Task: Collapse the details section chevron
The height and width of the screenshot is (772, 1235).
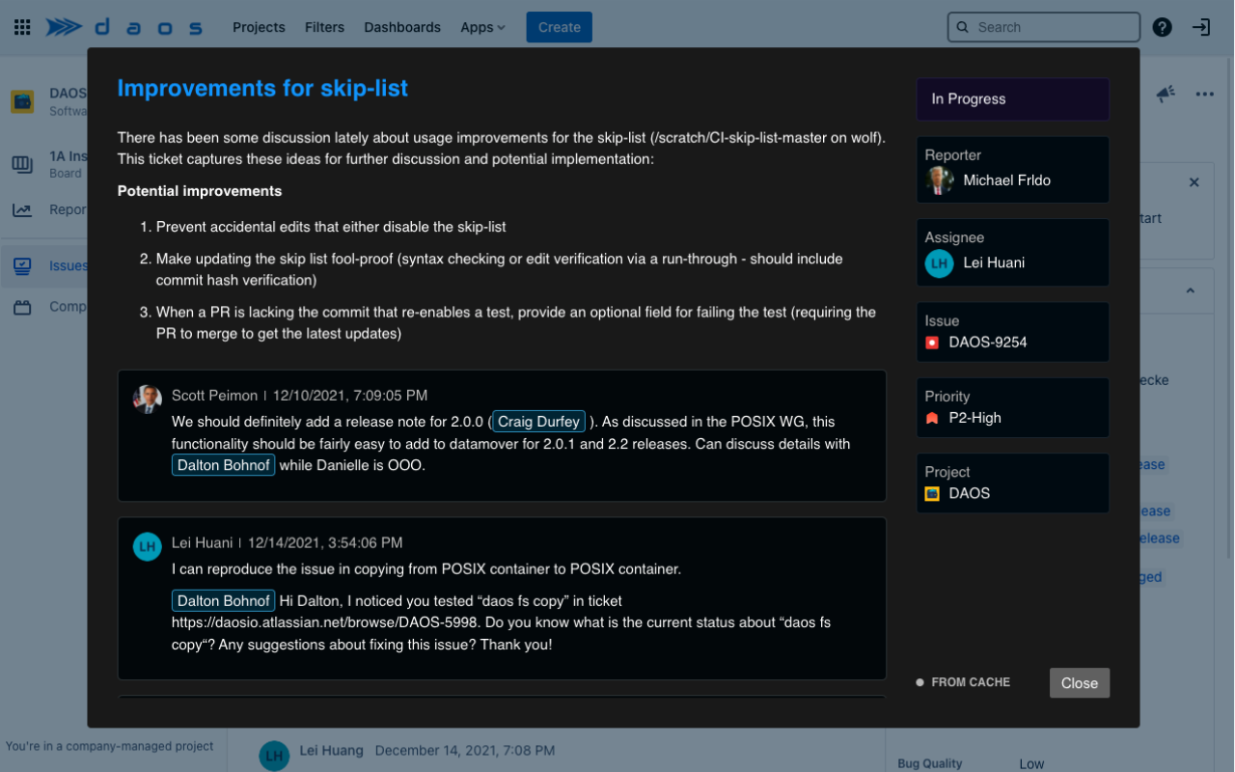Action: 1190,290
